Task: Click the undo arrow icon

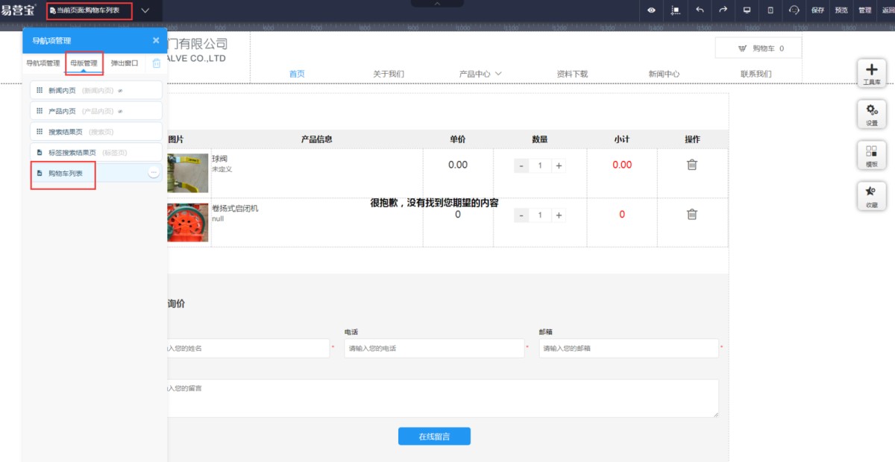Action: (699, 10)
